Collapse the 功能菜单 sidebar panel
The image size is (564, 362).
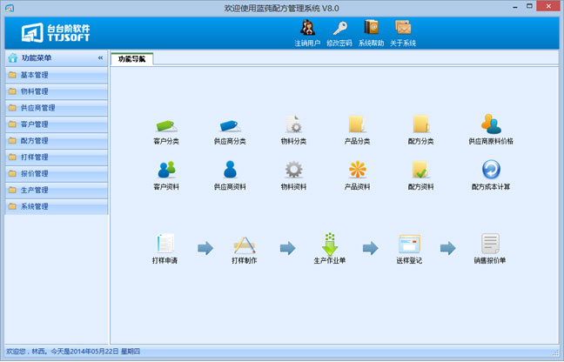(x=100, y=58)
